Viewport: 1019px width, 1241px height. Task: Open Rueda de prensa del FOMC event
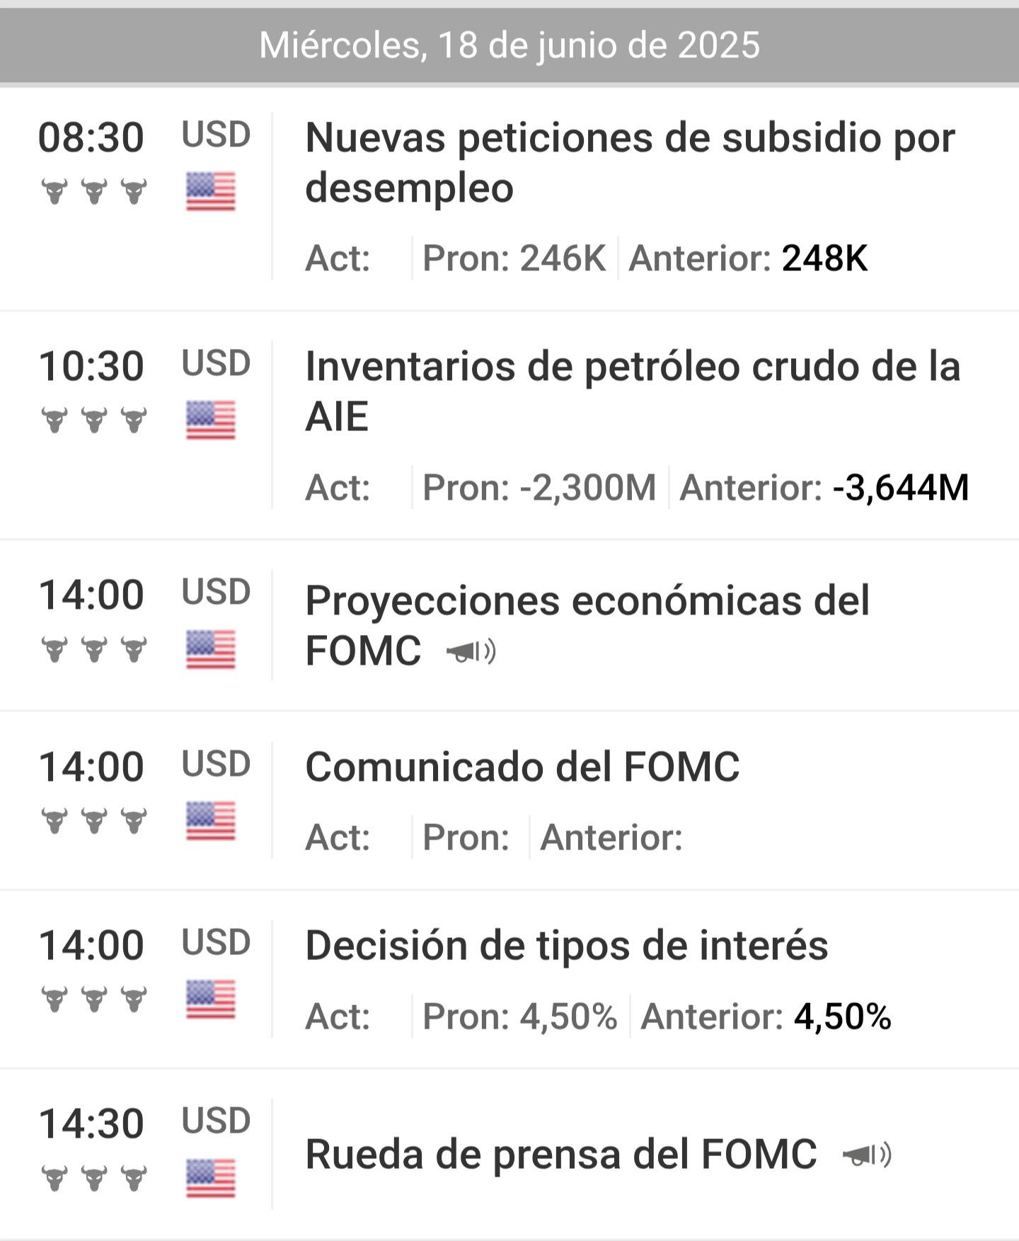point(560,1155)
